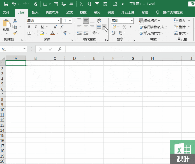Switch to the 插入 tab
The height and width of the screenshot is (164, 195).
[35, 12]
